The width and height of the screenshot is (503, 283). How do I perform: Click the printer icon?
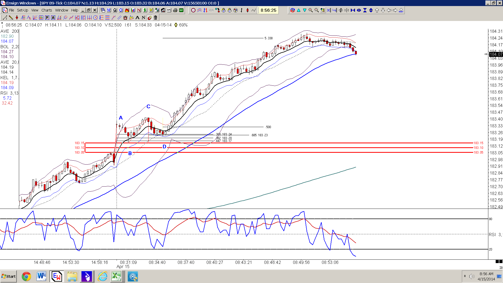tap(175, 10)
